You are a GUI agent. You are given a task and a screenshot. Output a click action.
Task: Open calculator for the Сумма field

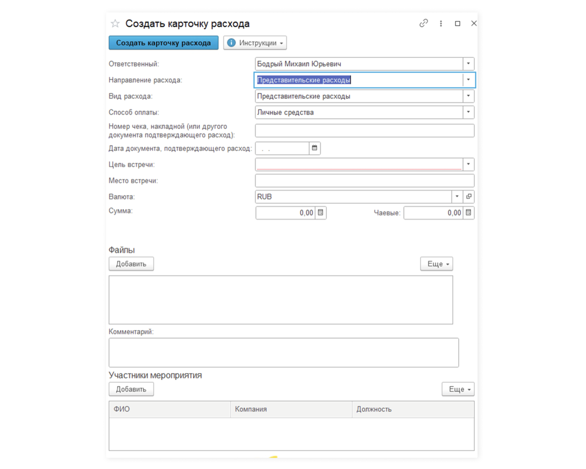coord(321,213)
